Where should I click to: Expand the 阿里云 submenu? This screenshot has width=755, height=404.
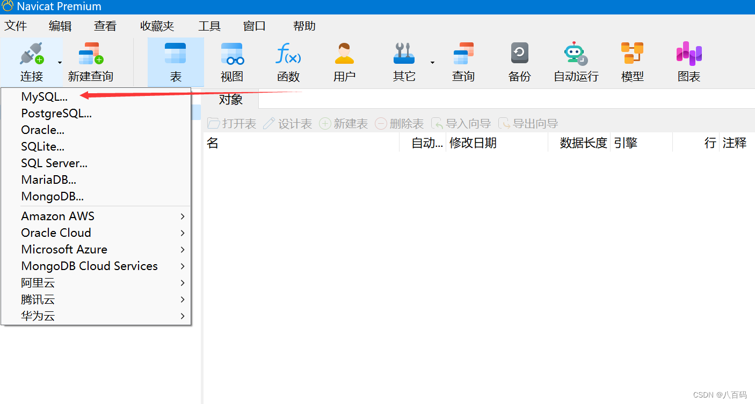pos(96,282)
